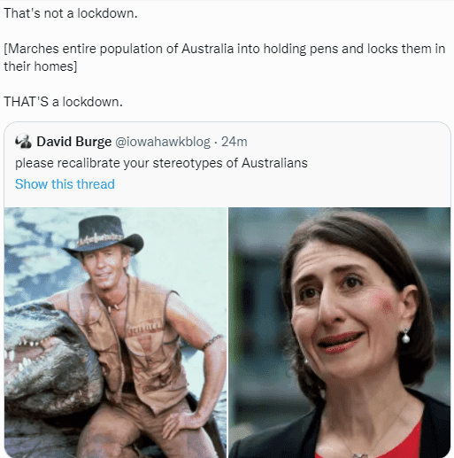Click the word 'Australia' in main tweet
Image resolution: width=454 pixels, height=458 pixels.
tap(207, 49)
